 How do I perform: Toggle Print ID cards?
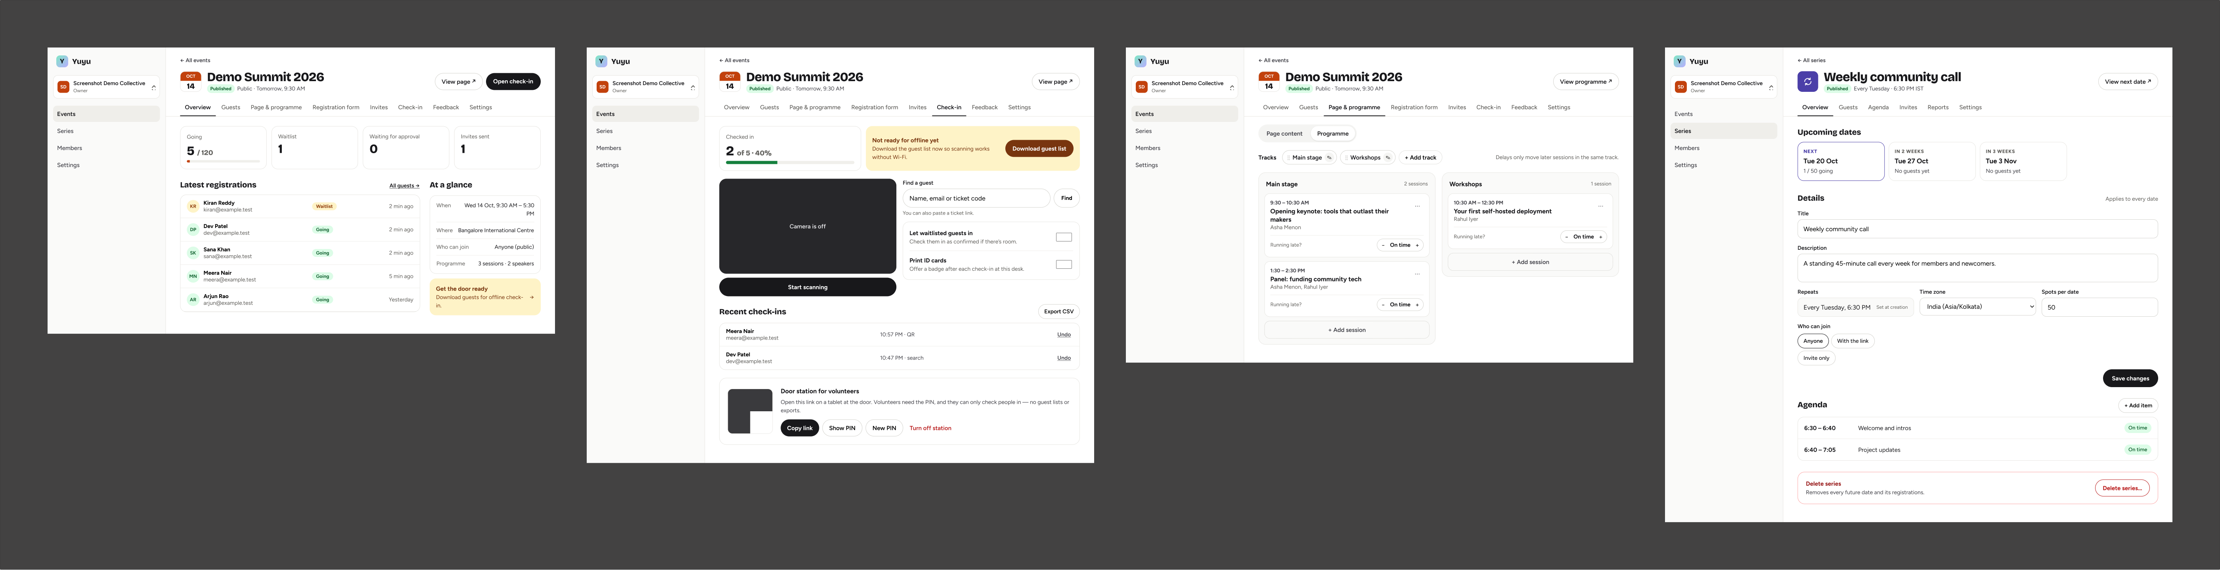[x=1064, y=264]
